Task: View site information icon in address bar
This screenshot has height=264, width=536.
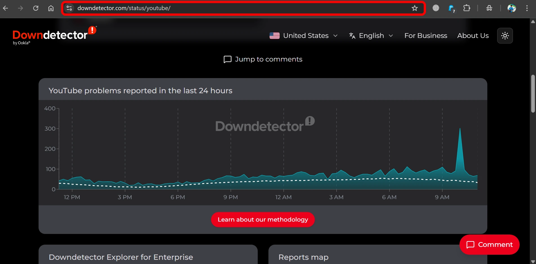Action: pos(69,8)
